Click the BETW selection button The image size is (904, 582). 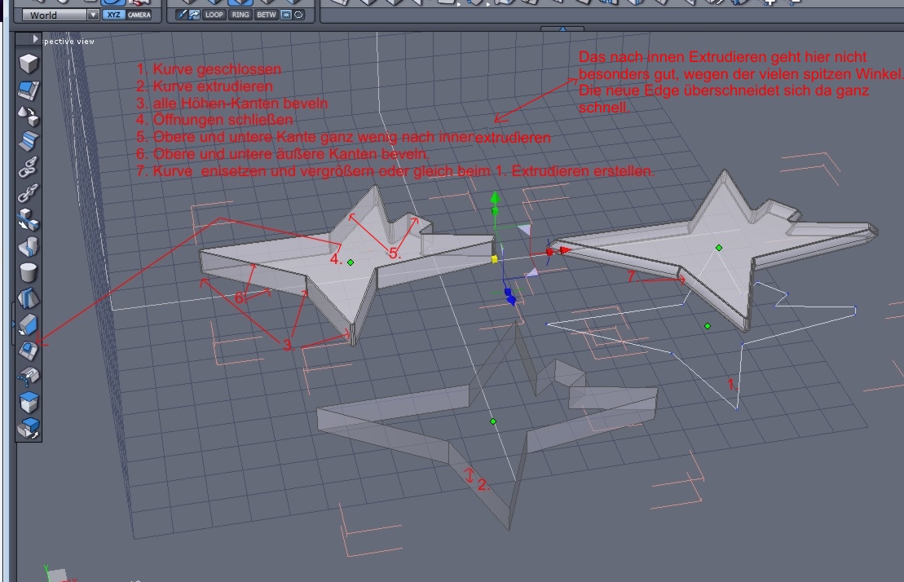click(267, 15)
